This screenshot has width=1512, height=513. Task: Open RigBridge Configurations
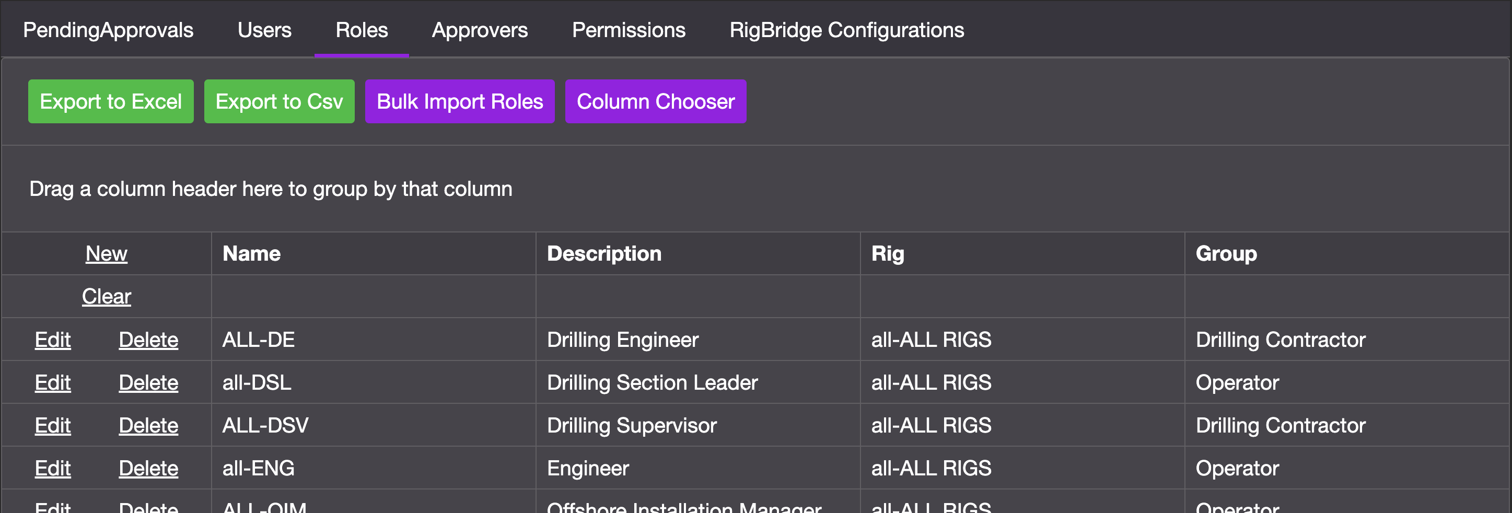tap(847, 29)
